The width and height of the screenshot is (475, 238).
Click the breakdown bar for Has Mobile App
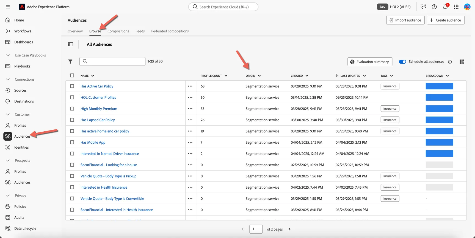pyautogui.click(x=439, y=142)
